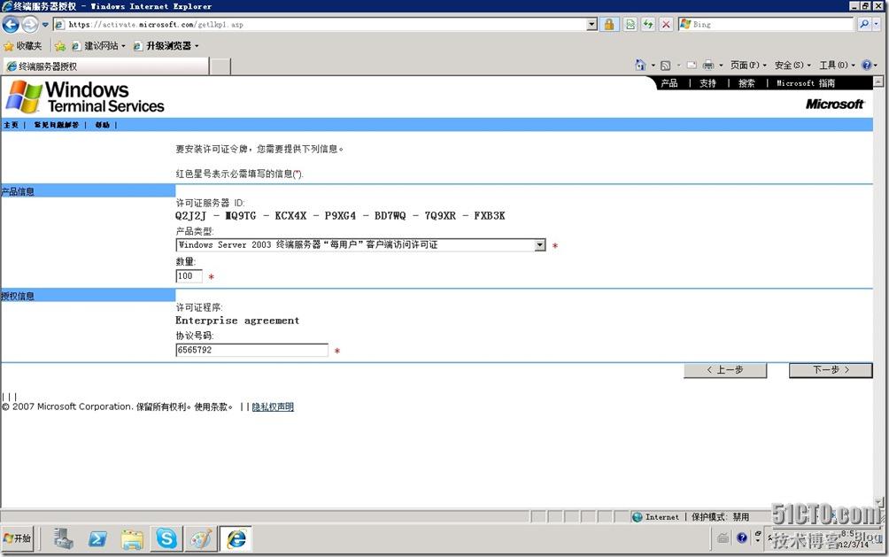Viewport: 889px width, 557px height.
Task: Click the Refresh page icon
Action: click(x=648, y=25)
